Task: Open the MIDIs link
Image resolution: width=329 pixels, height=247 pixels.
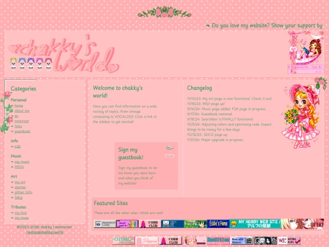Action: tap(19, 167)
